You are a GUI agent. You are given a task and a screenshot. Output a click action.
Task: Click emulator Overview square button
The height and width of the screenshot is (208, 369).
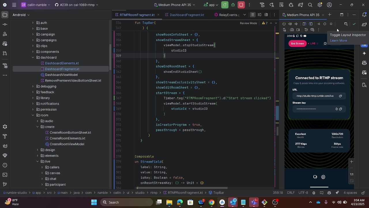point(331,24)
